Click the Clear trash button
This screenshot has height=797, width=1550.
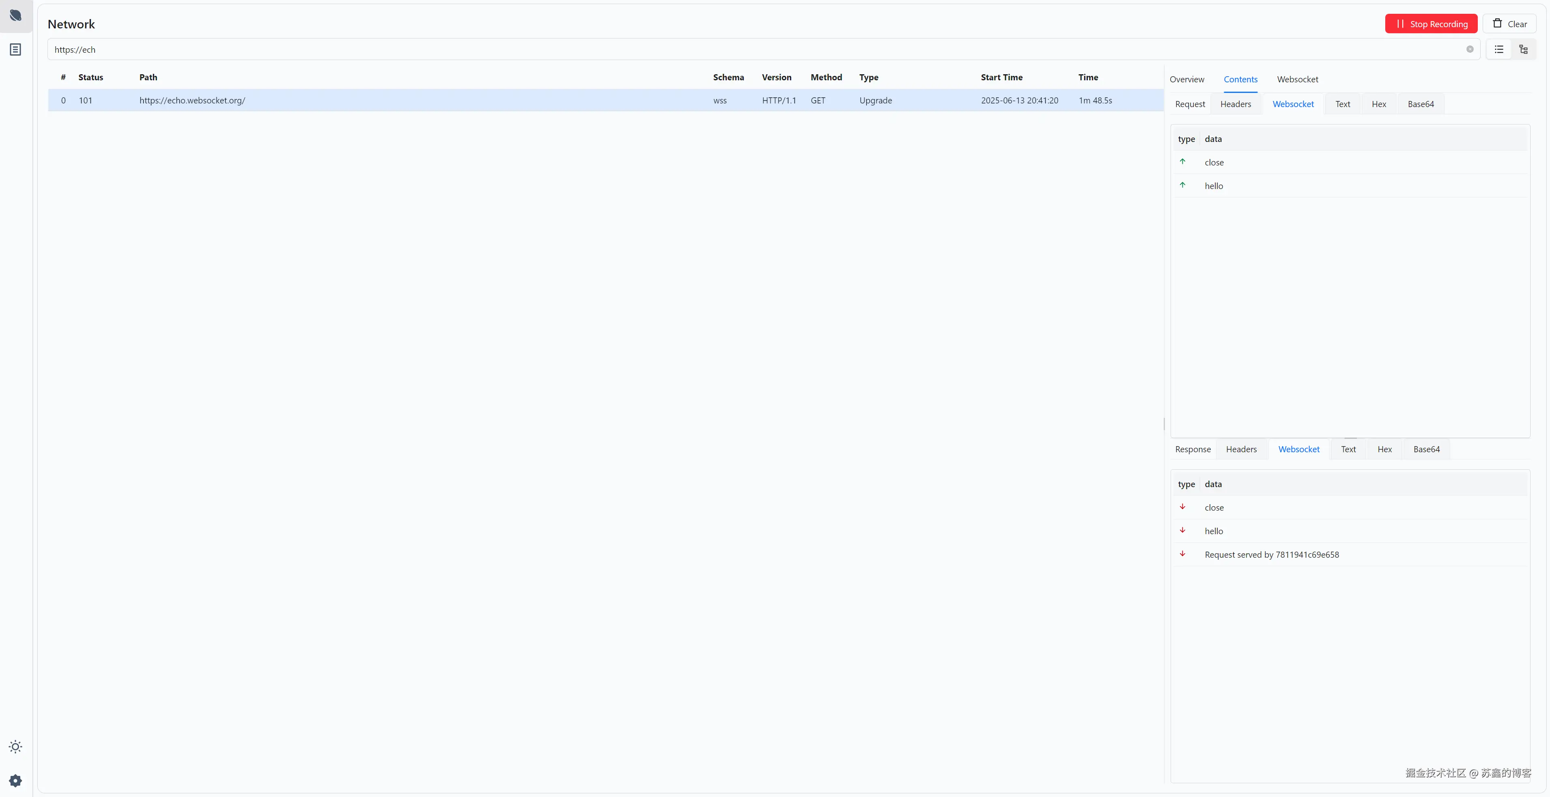1509,24
